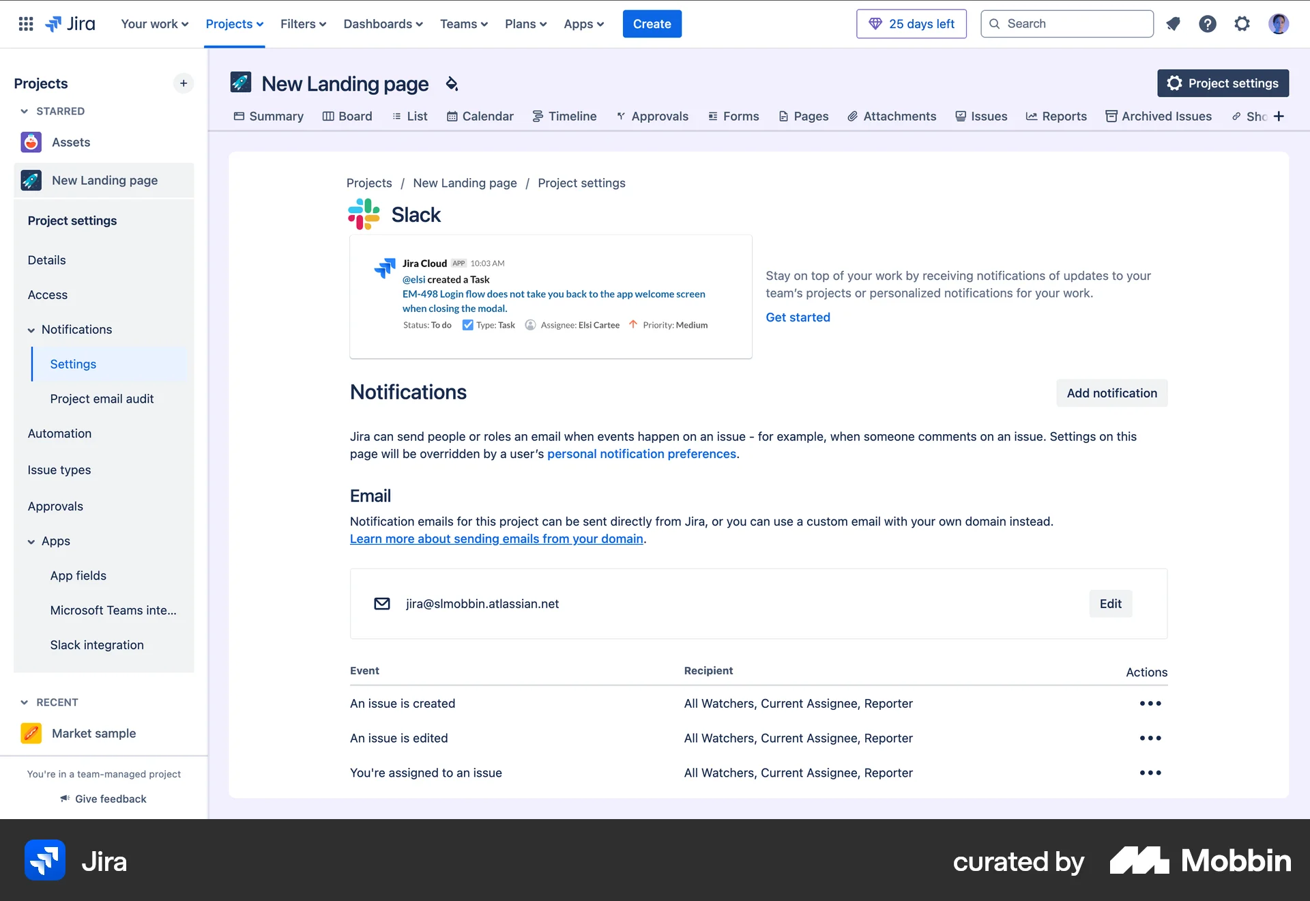Click the Assets project icon in the sidebar
1310x901 pixels.
pyautogui.click(x=31, y=142)
